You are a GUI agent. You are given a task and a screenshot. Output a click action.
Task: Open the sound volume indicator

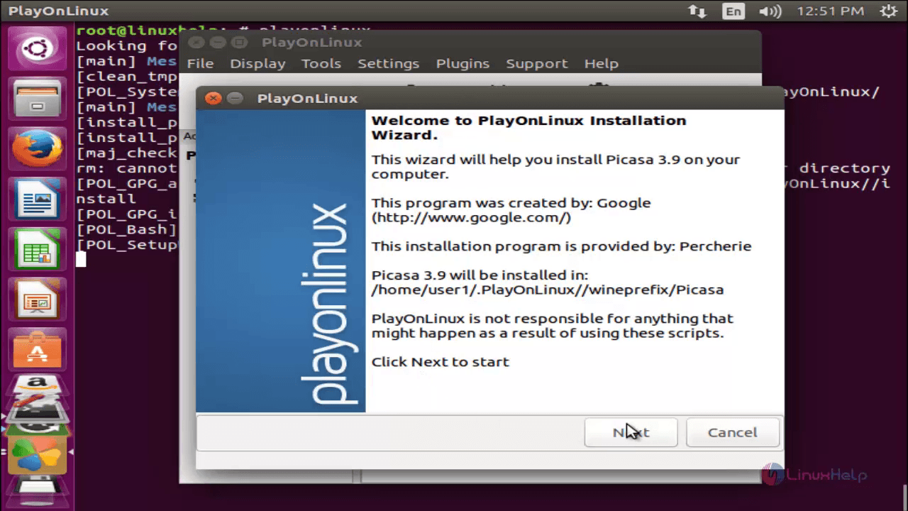(x=770, y=11)
